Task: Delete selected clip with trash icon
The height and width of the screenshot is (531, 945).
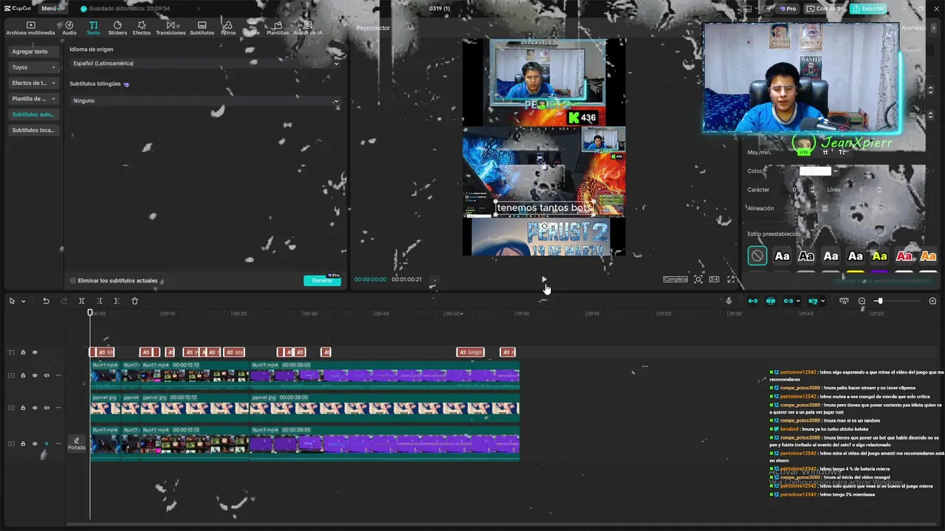Action: click(x=134, y=301)
